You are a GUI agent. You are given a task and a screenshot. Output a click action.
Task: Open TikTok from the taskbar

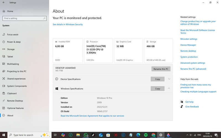tap(93, 135)
